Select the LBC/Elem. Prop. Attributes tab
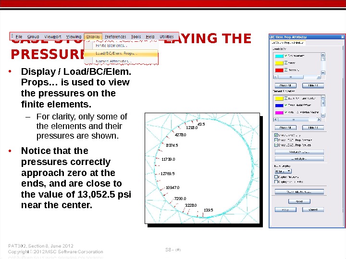The image size is (346, 259). click(x=287, y=43)
